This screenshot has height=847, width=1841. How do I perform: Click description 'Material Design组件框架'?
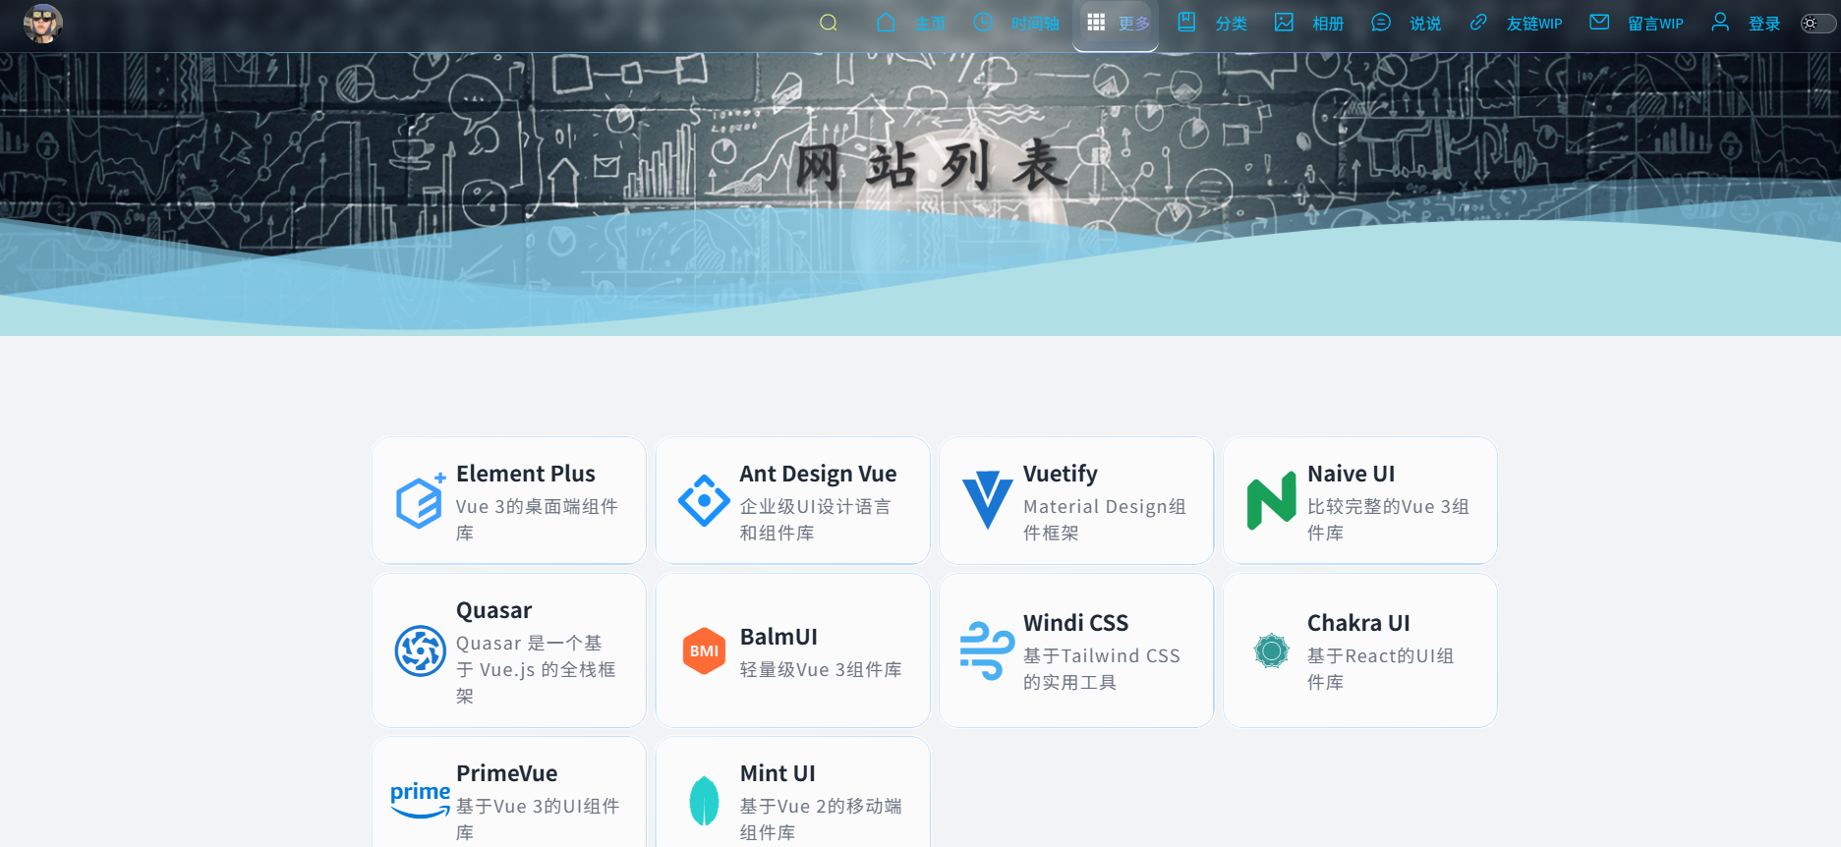coord(1105,519)
